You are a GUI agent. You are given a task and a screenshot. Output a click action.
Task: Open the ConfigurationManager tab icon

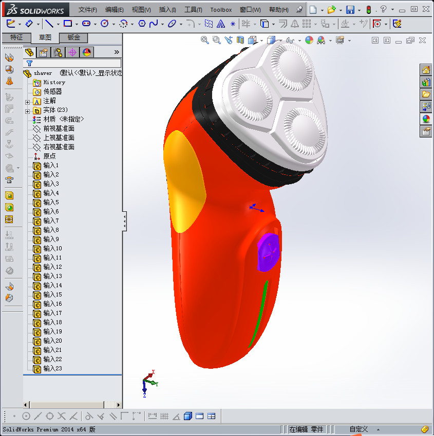point(58,52)
